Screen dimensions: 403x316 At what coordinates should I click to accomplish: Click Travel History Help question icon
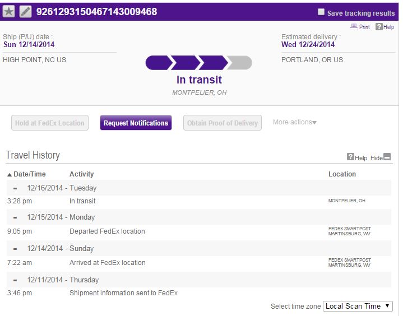point(350,157)
